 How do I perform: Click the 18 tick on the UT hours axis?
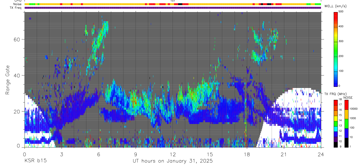(x=247, y=154)
